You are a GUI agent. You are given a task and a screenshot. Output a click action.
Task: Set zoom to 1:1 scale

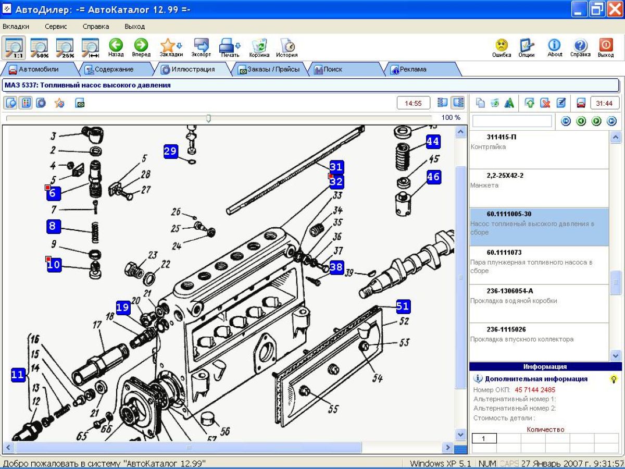14,47
